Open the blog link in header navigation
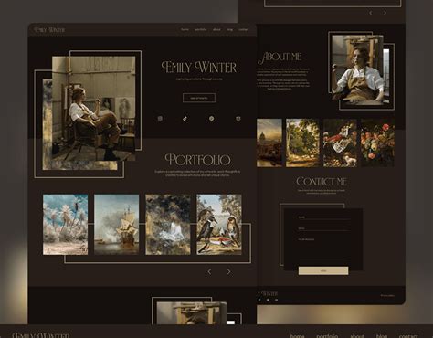The height and width of the screenshot is (338, 433). pyautogui.click(x=229, y=29)
